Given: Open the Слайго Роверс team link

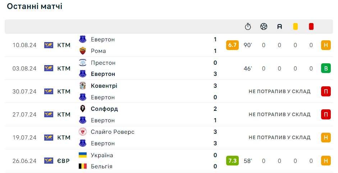Looking at the screenshot, I should (113, 132).
